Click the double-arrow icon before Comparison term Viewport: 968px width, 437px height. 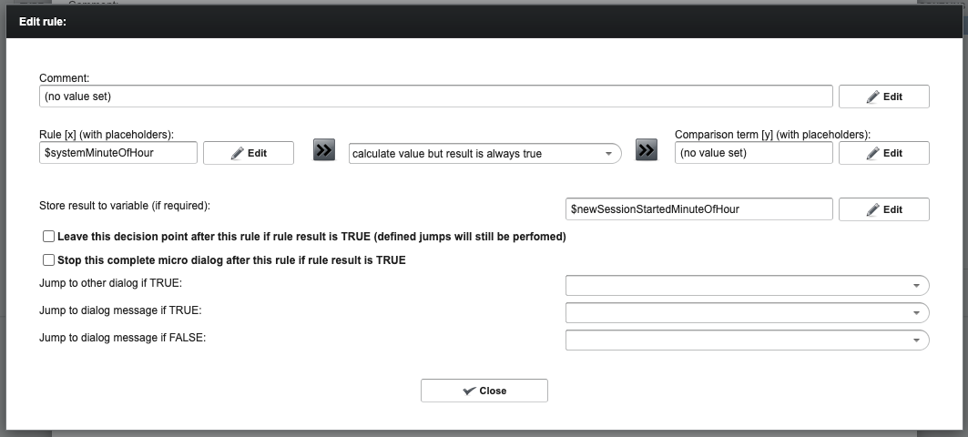click(x=647, y=150)
